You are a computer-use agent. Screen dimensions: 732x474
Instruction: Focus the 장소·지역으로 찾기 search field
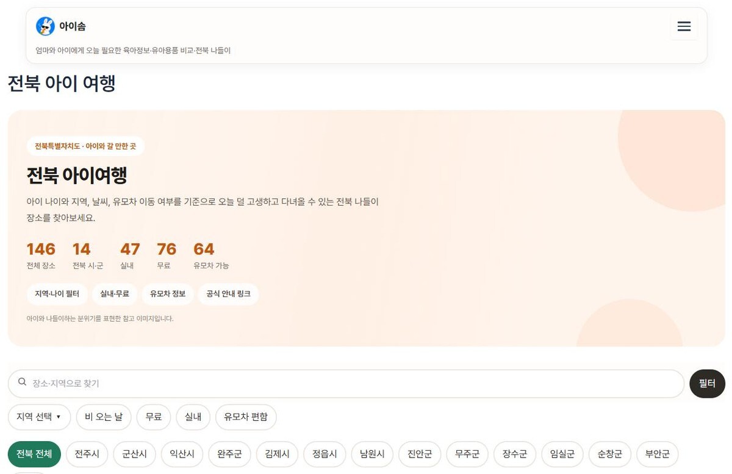346,384
